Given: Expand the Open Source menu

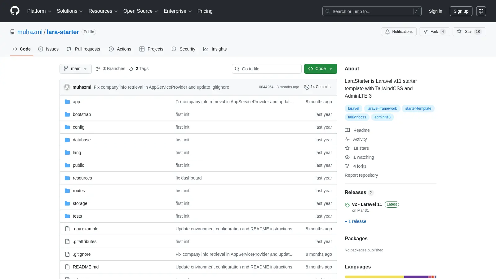Looking at the screenshot, I should pyautogui.click(x=141, y=11).
